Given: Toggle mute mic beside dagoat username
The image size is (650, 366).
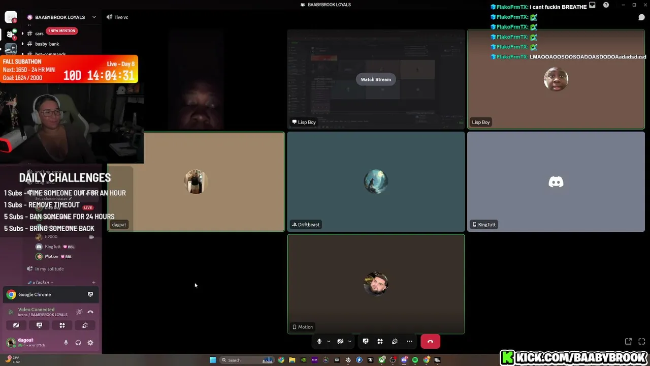Looking at the screenshot, I should tap(66, 343).
